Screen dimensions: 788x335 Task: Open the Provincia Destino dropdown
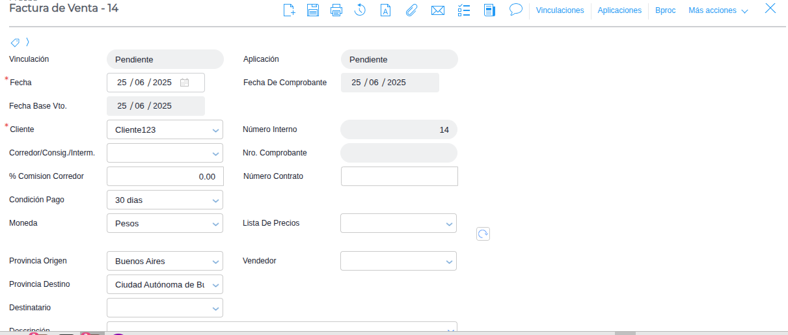[x=165, y=284]
